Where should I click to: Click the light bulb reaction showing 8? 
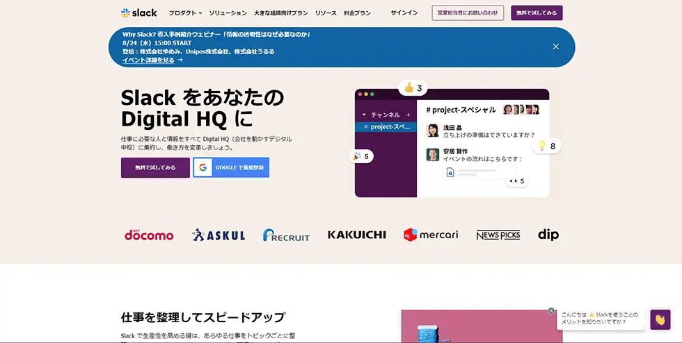pos(546,146)
